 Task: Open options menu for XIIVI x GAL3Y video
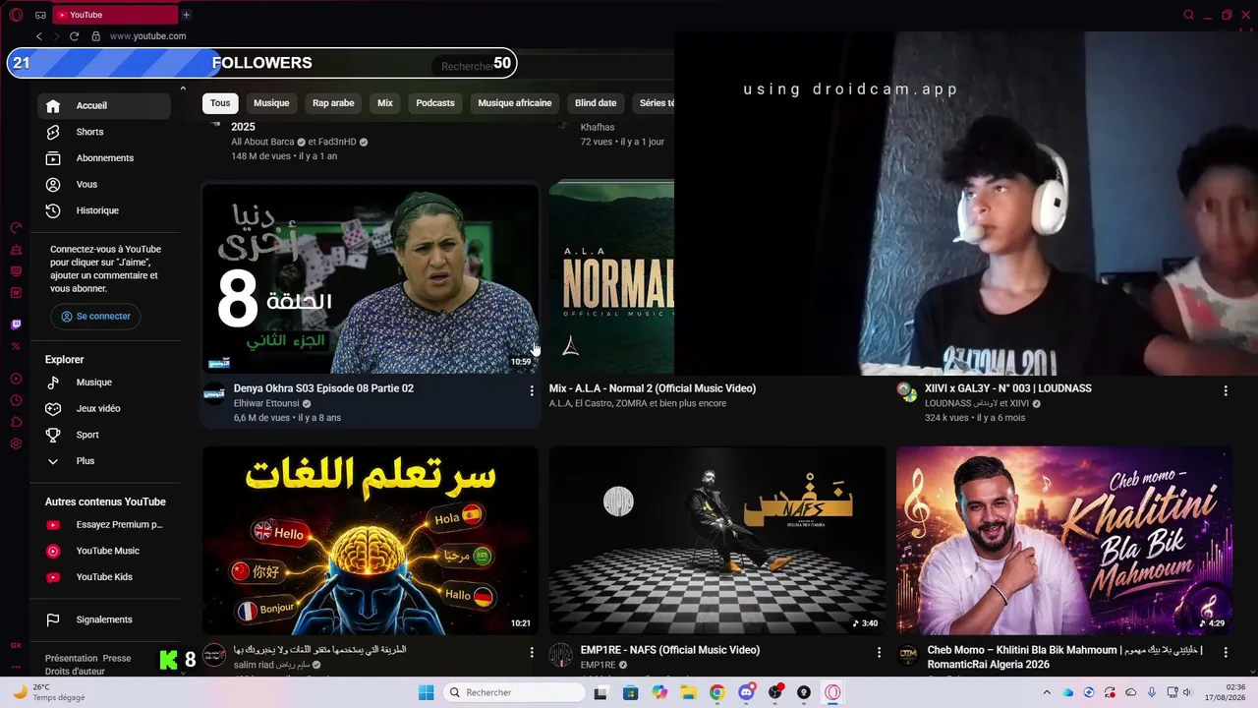click(1226, 391)
